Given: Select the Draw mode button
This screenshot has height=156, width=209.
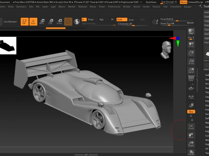Looking at the screenshot, I should pos(33,22).
